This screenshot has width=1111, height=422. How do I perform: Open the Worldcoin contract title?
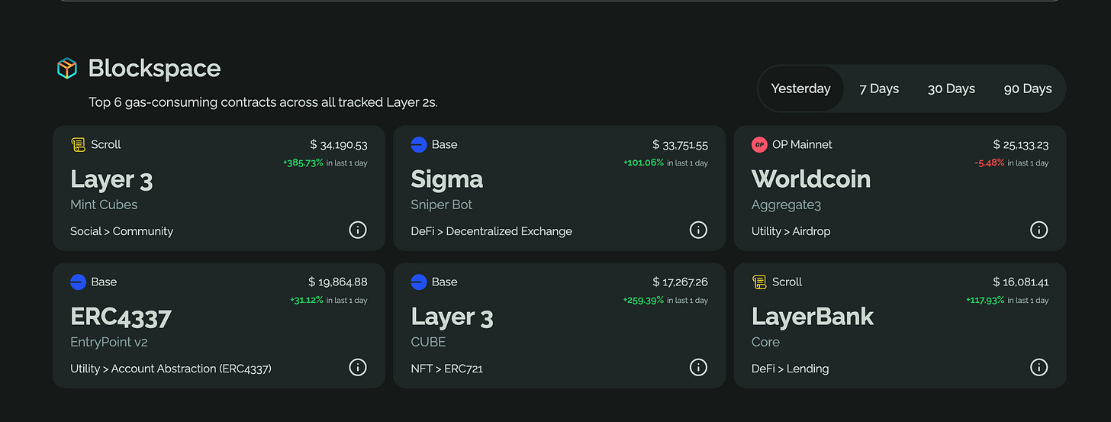(x=811, y=179)
